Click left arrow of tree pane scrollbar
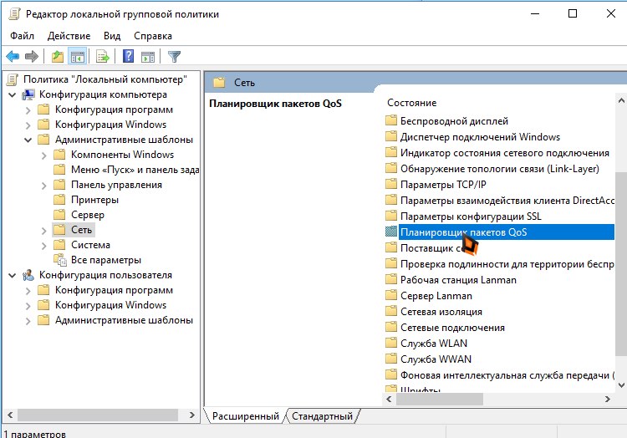 (x=10, y=415)
